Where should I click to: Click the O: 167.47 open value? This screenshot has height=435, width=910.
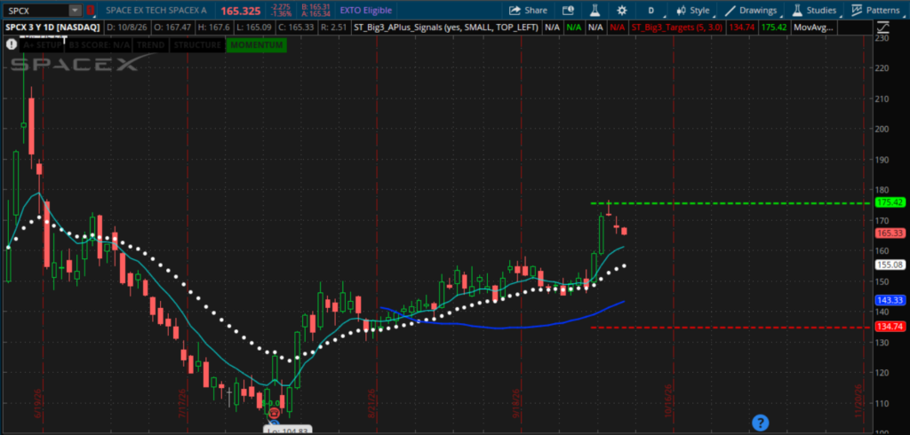[x=173, y=28]
